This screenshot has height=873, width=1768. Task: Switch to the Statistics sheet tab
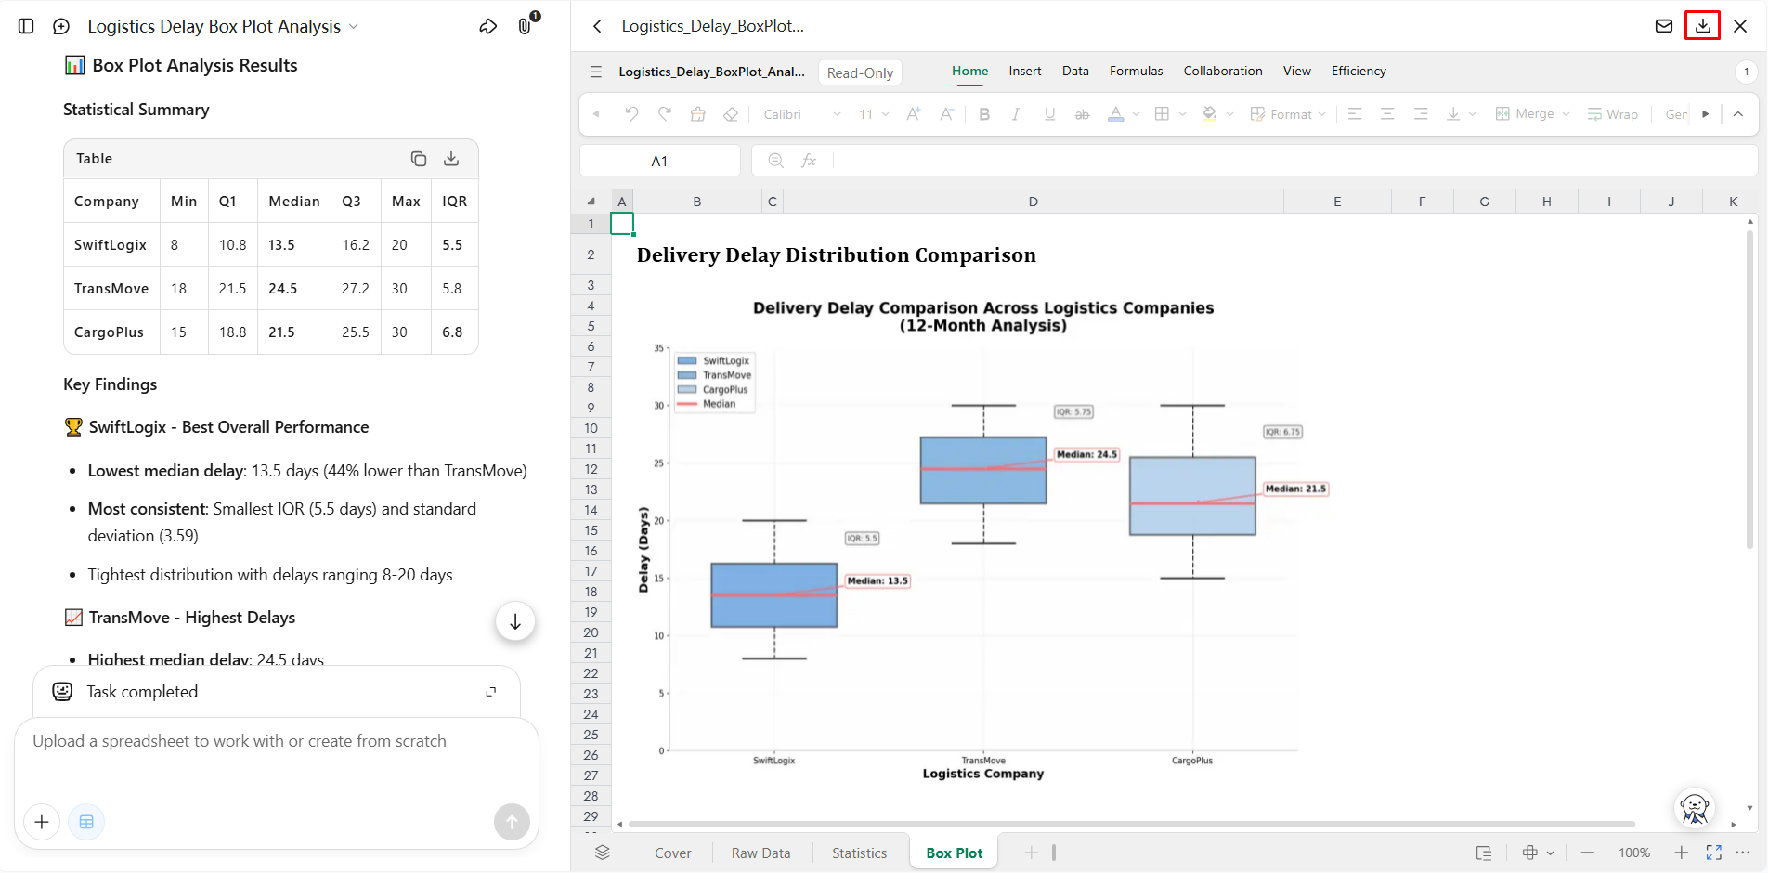click(x=859, y=853)
